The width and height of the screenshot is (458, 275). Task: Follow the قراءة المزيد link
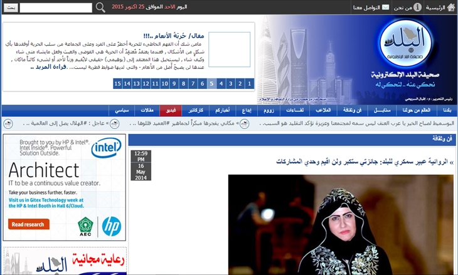(50, 66)
